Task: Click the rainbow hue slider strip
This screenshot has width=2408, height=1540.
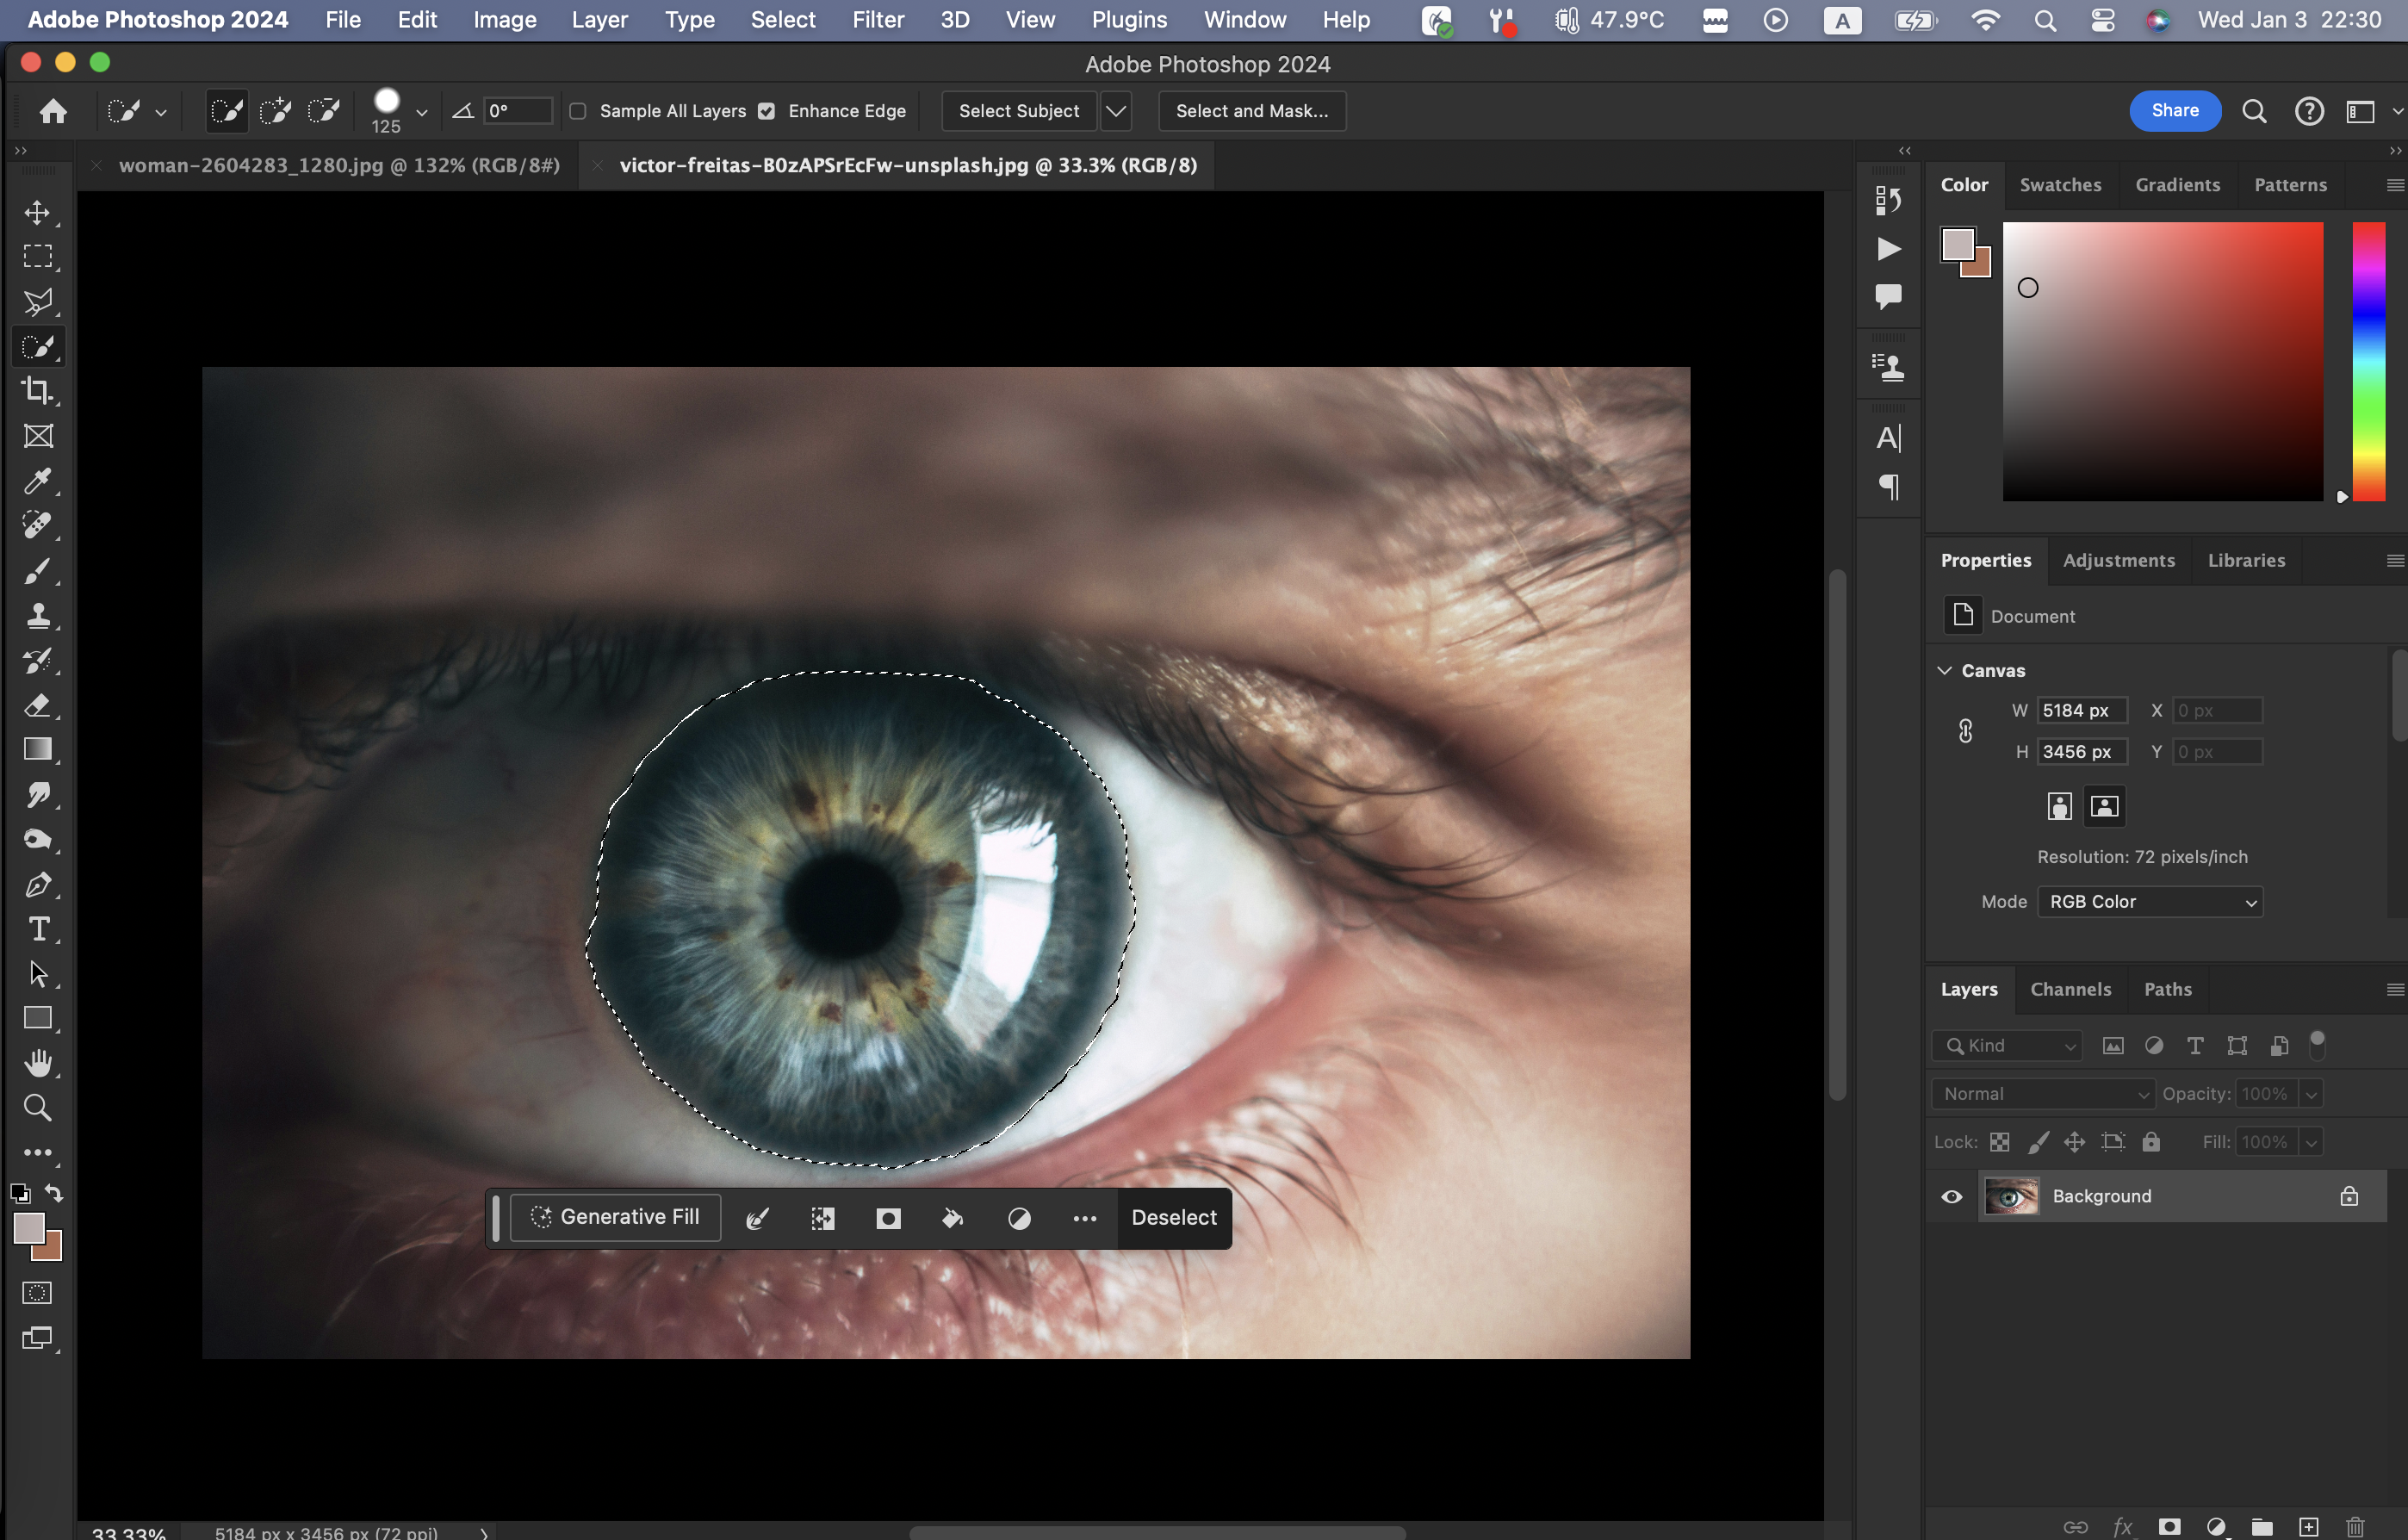Action: tap(2368, 360)
